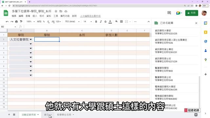Open dropdown for 人文社會學院 cell
210x118 pixels.
(x=31, y=39)
